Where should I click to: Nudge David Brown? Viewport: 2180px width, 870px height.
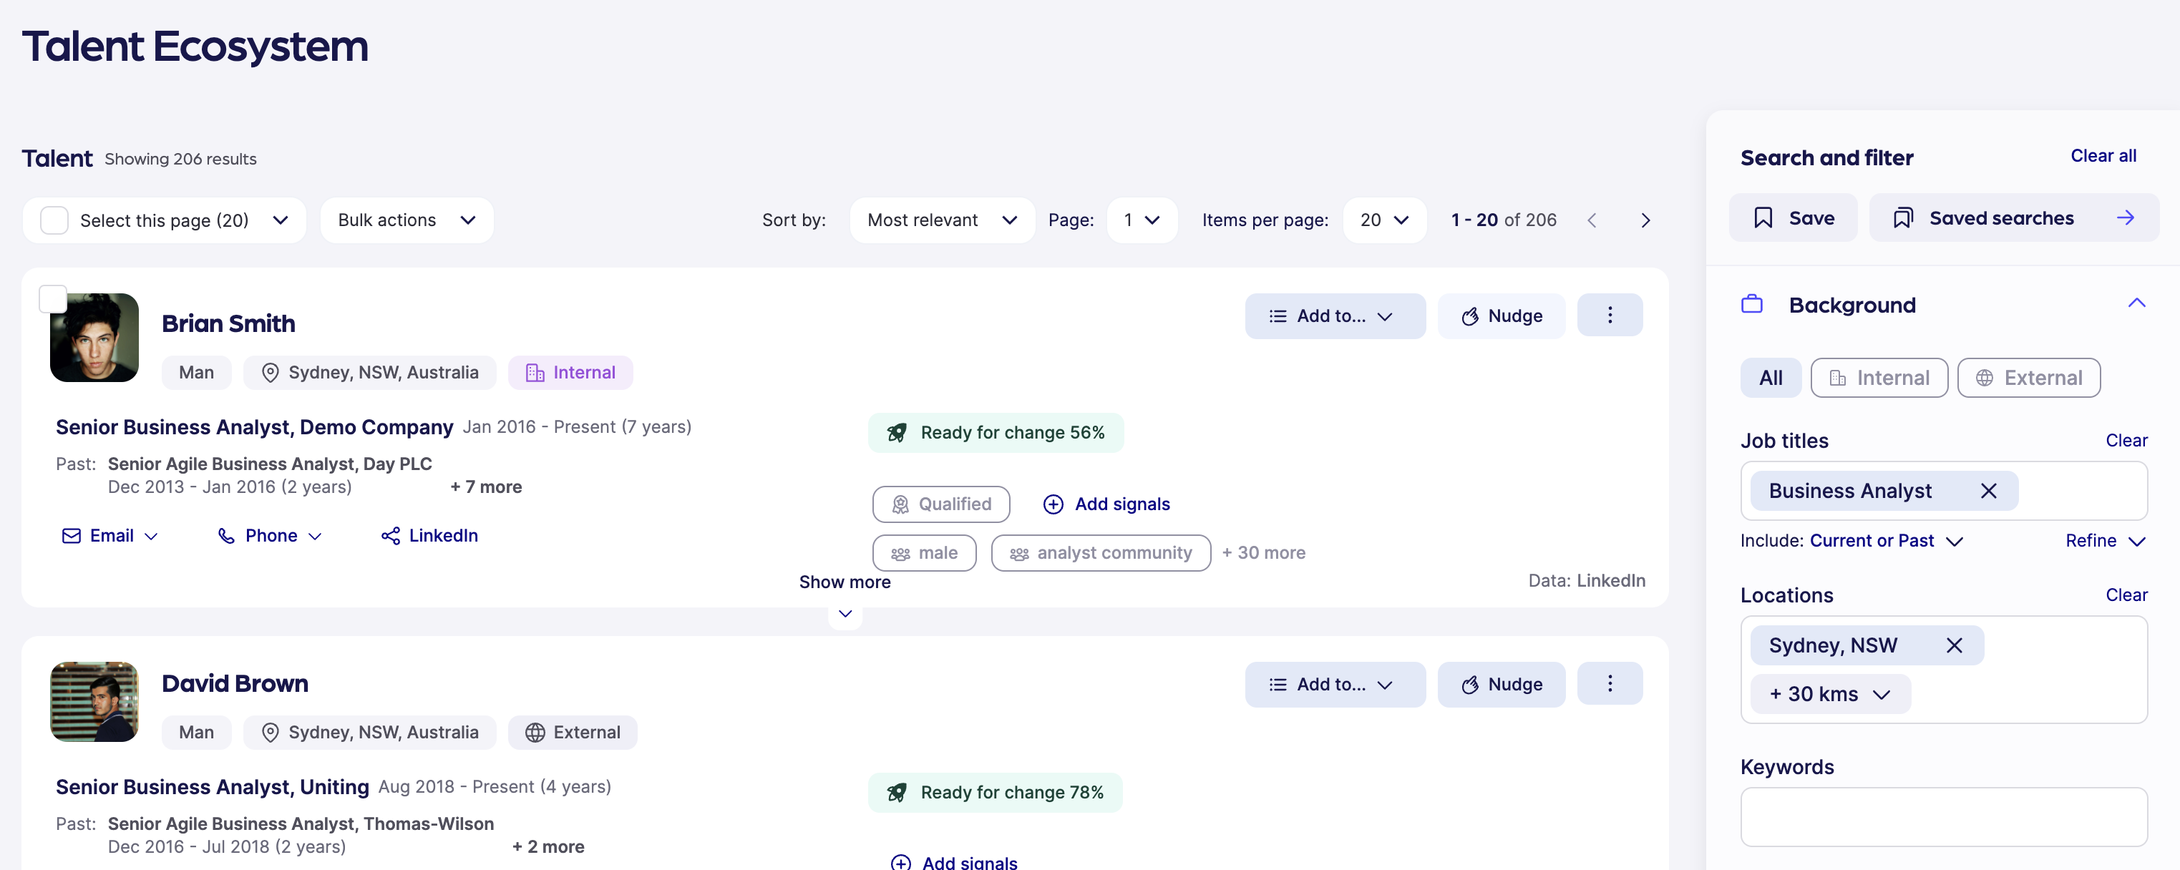[x=1500, y=685]
